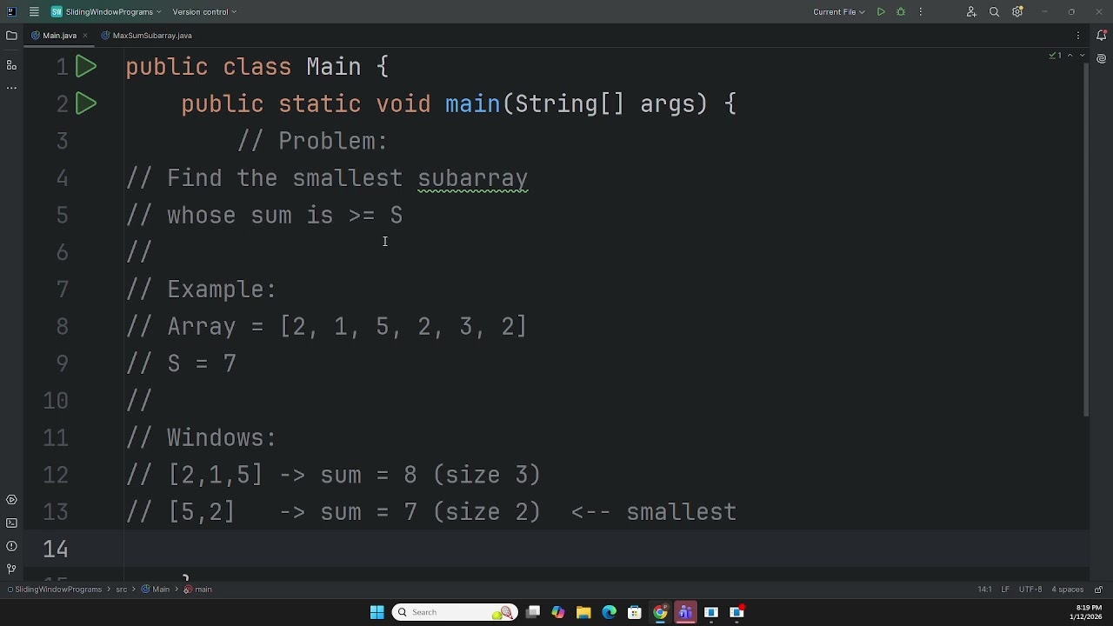
Task: Open Google Chrome from taskbar
Action: tap(660, 612)
